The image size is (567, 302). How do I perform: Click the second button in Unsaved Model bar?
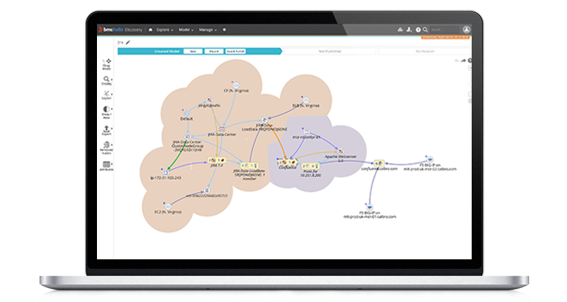click(214, 52)
